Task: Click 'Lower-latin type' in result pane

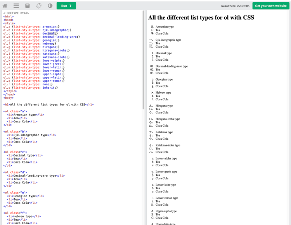Action: pos(166,185)
